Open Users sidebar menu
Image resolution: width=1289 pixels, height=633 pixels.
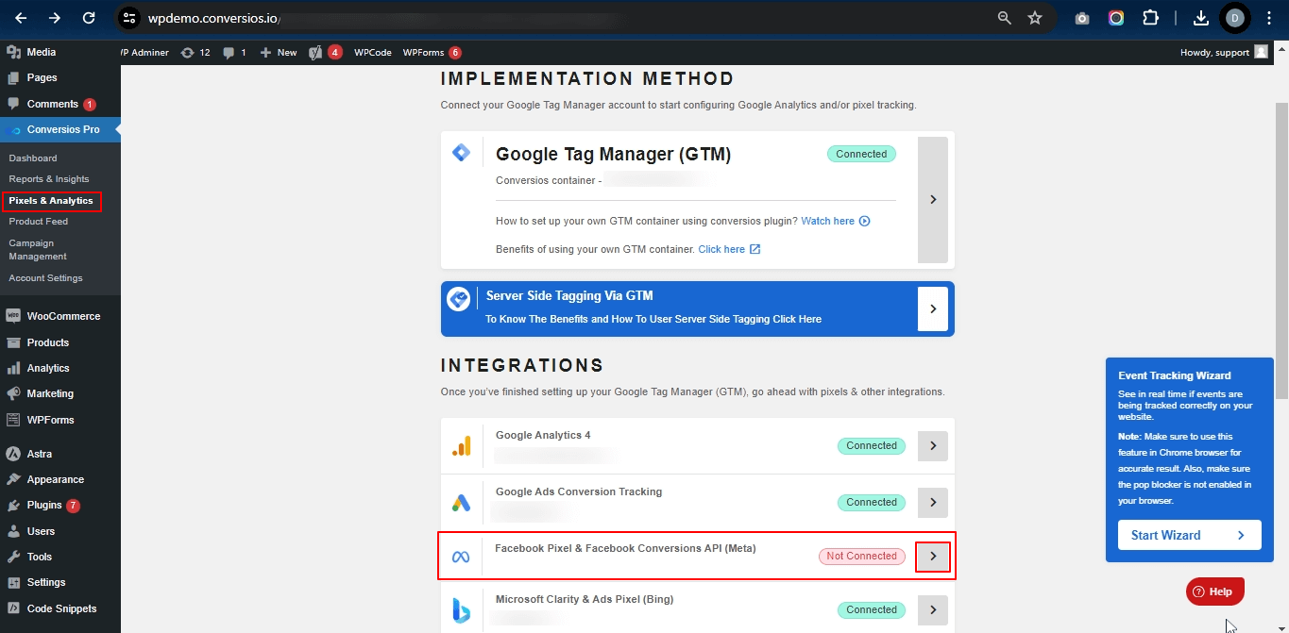click(x=60, y=531)
